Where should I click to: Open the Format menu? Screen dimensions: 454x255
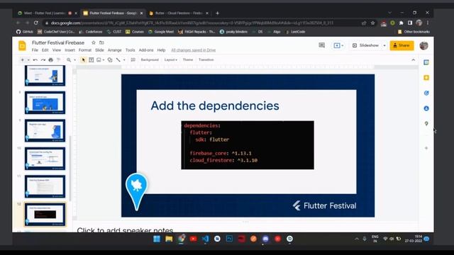pyautogui.click(x=85, y=50)
